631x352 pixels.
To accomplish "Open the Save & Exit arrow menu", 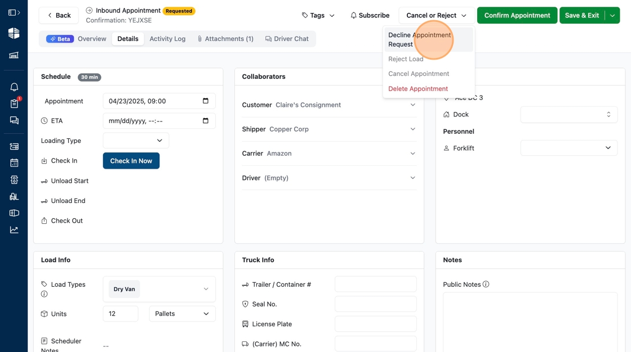I will (612, 15).
